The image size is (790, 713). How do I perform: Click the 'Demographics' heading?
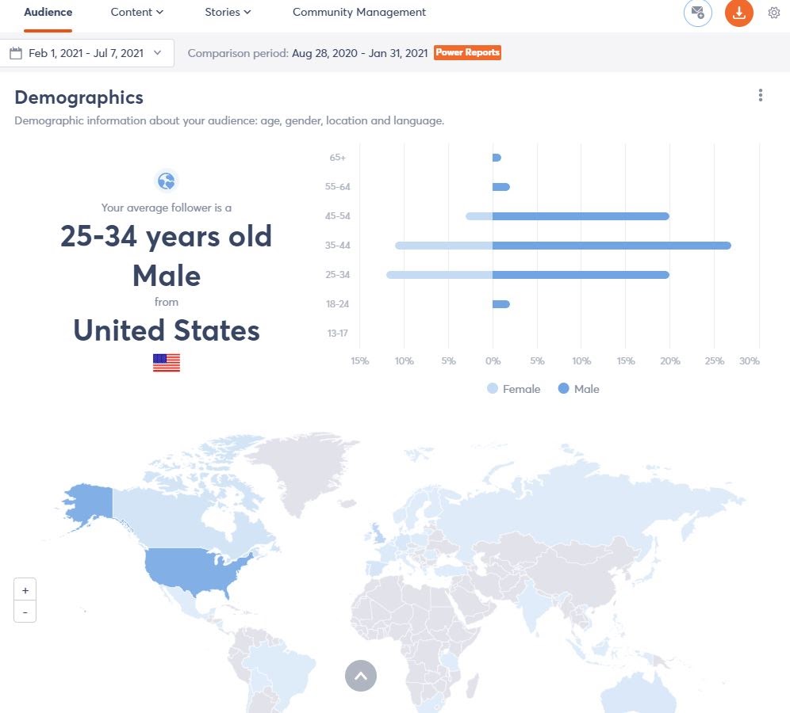pyautogui.click(x=79, y=97)
